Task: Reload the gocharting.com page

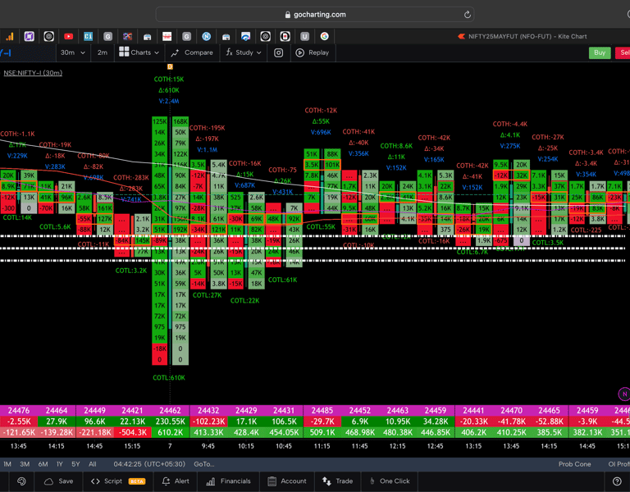Action: tap(467, 15)
